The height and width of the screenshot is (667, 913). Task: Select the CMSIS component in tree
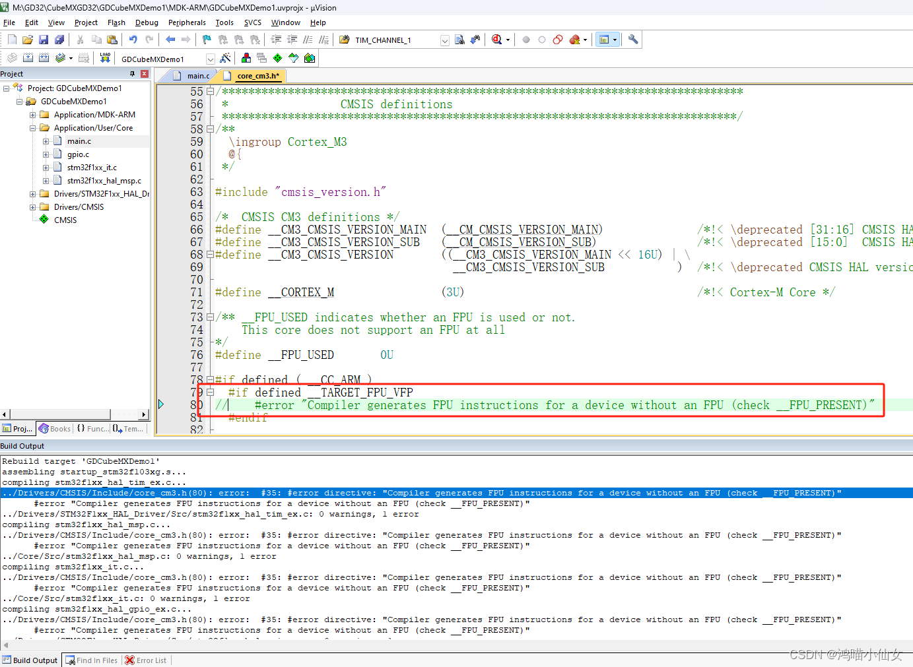pos(65,220)
